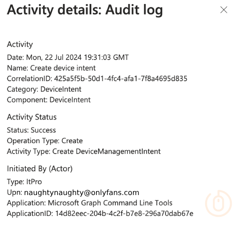Select the Initiated By (Actor) heading

[40, 168]
